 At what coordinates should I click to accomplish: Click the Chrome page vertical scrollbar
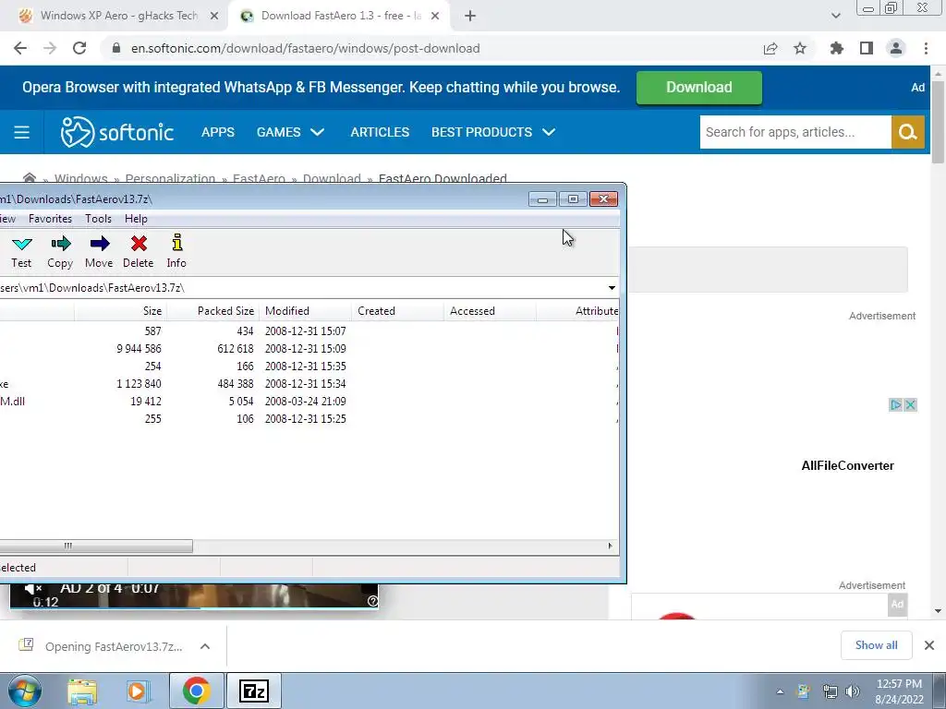point(938,121)
